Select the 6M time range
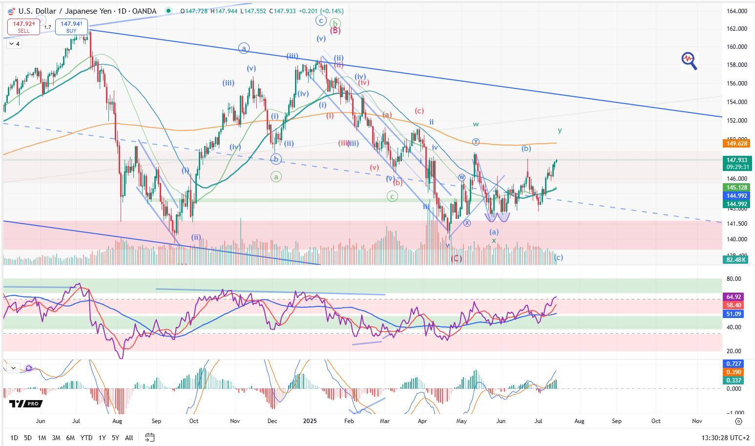 tap(70, 438)
